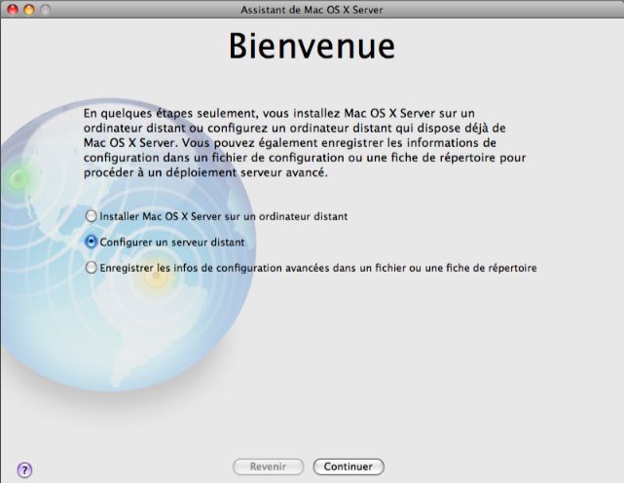Minimize the window with yellow button

29,9
